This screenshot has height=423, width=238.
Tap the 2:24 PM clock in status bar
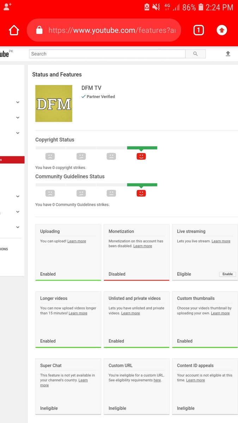click(220, 7)
